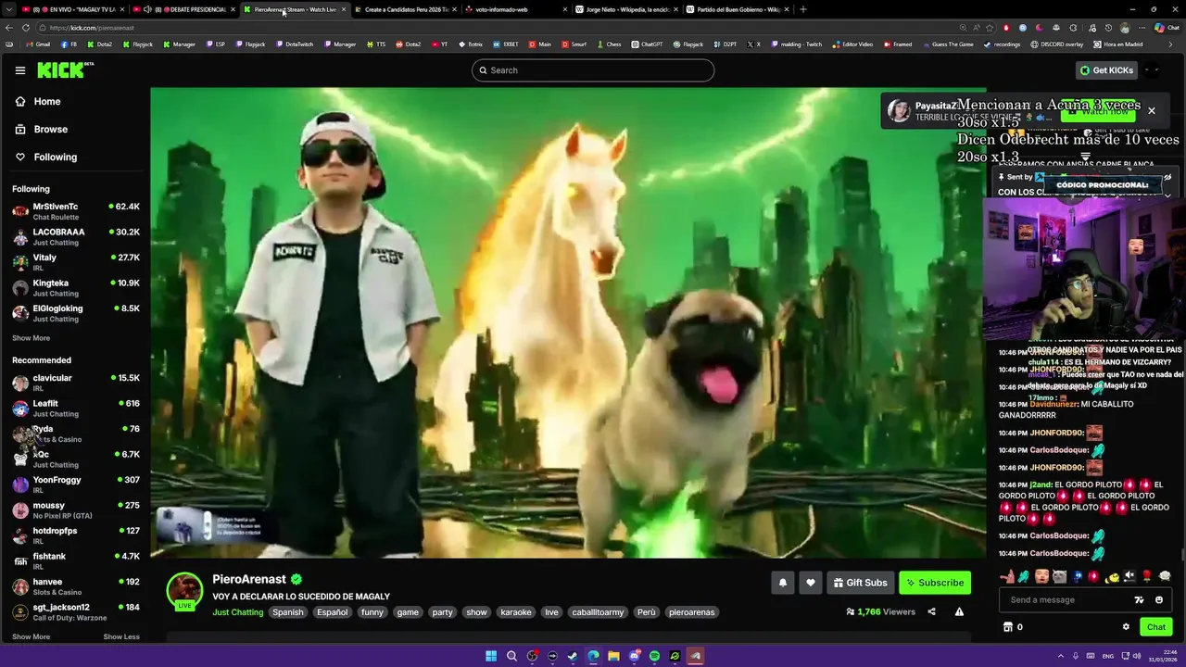Open Vitaly channel in sidebar
The height and width of the screenshot is (667, 1186).
[x=76, y=262]
